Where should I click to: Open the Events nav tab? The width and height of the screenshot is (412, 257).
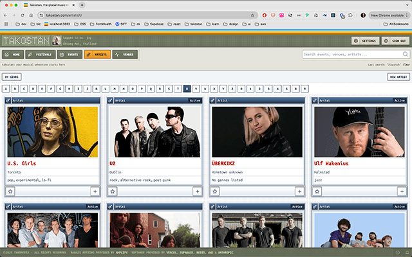(70, 55)
